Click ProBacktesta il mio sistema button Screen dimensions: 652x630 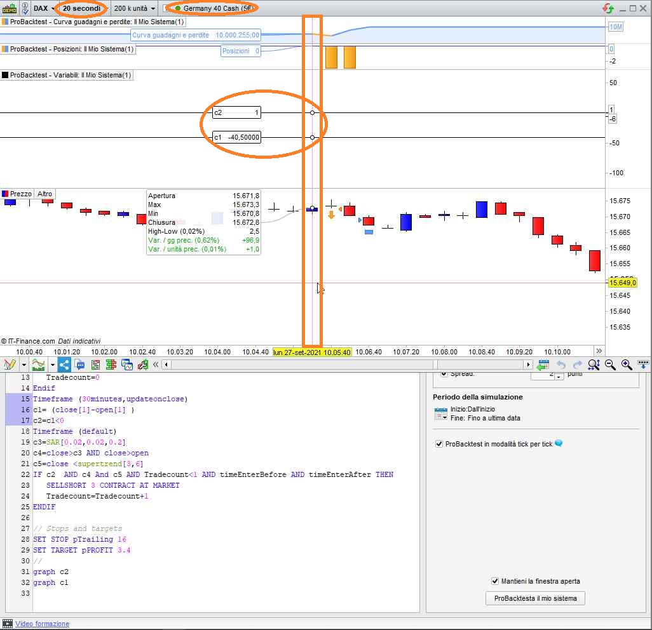click(x=535, y=598)
